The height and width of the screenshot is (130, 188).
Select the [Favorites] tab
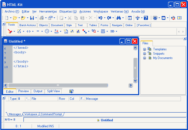point(144,25)
